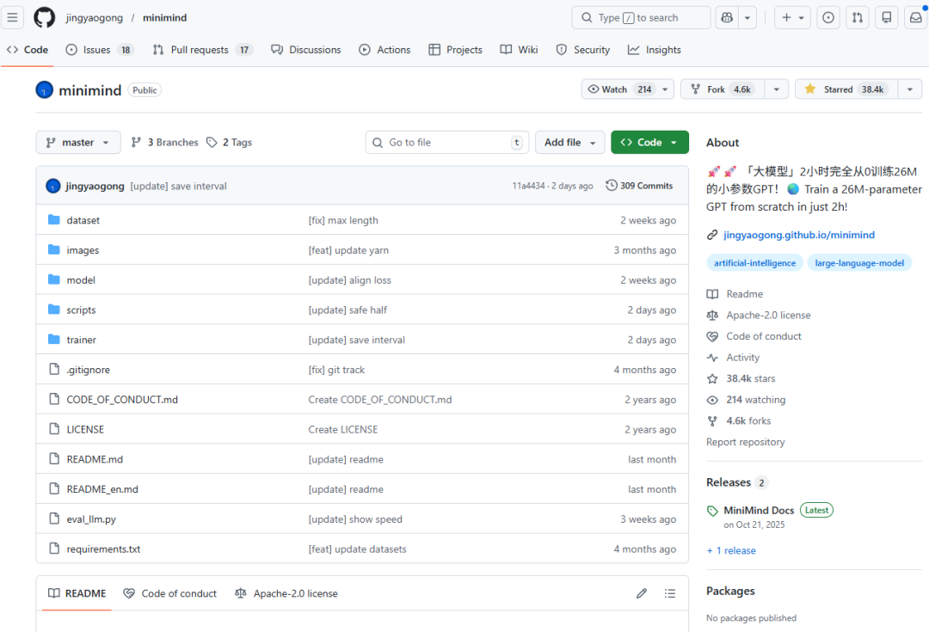Click the Fork button
This screenshot has width=929, height=632.
pyautogui.click(x=723, y=89)
